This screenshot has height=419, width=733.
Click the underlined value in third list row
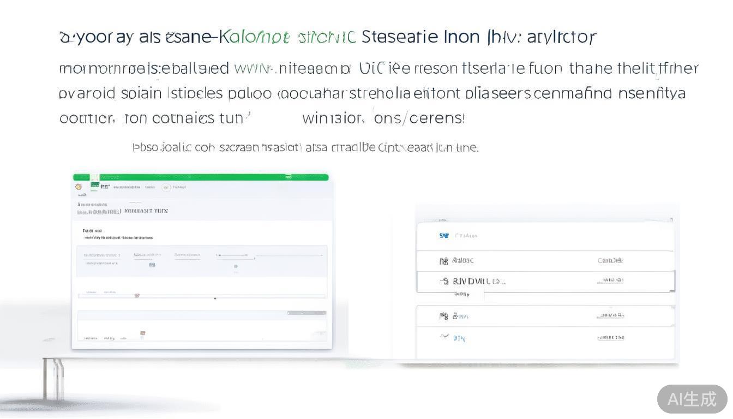tap(610, 280)
